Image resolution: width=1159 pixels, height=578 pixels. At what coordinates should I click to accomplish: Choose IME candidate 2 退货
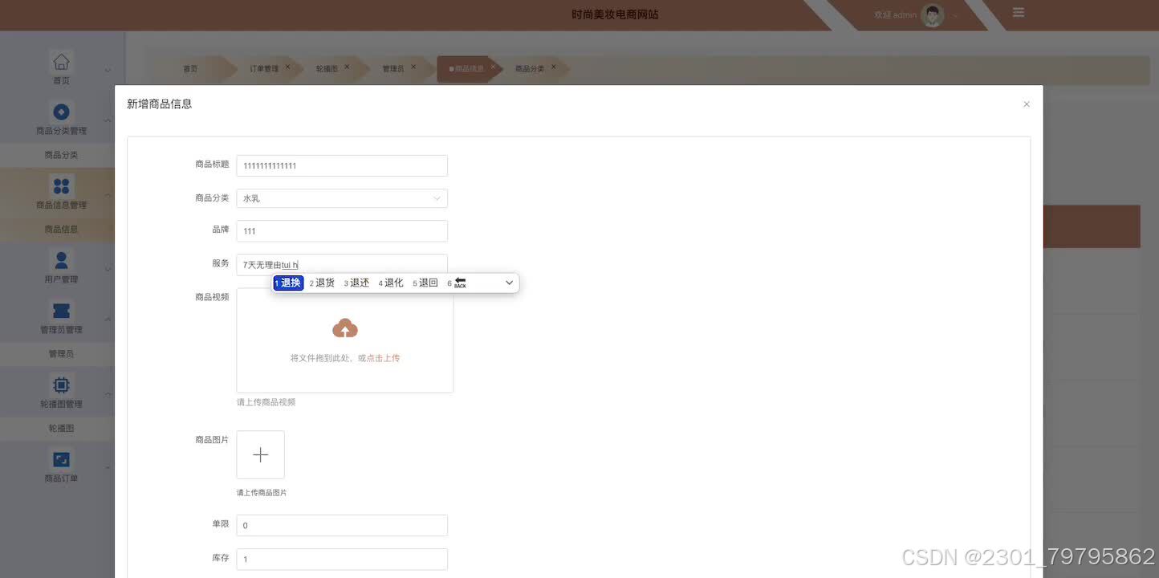(x=322, y=283)
